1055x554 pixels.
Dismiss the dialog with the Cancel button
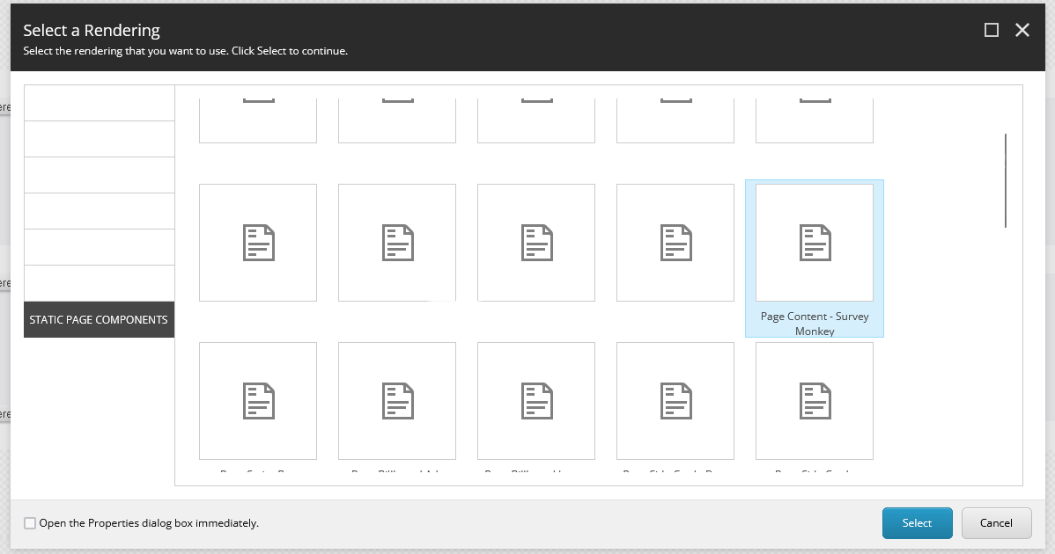coord(996,522)
